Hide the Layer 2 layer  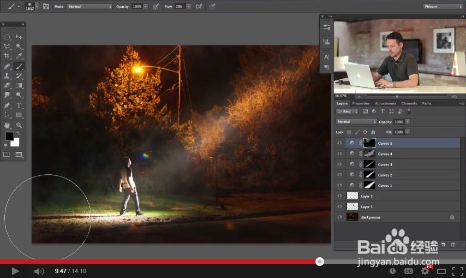tap(339, 196)
